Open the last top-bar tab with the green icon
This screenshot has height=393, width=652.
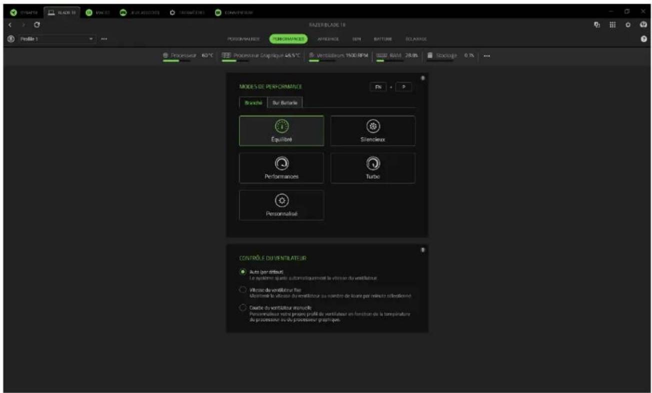pyautogui.click(x=234, y=12)
